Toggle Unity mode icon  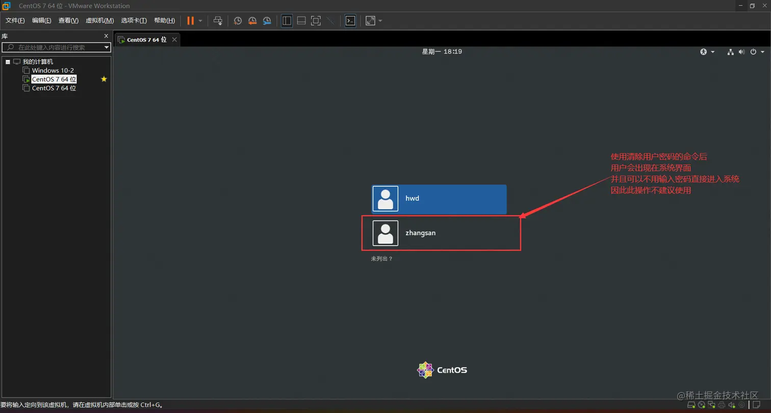tap(330, 20)
